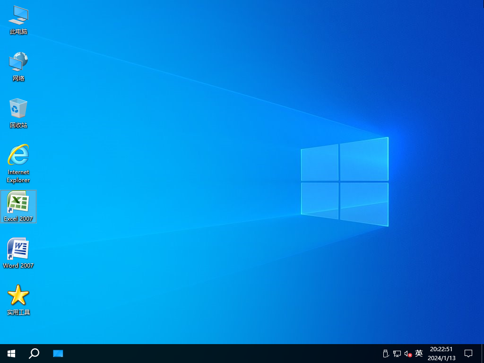Image resolution: width=484 pixels, height=363 pixels.
Task: Click the Show Desktop strip at taskbar's far edge
Action: [x=482, y=353]
